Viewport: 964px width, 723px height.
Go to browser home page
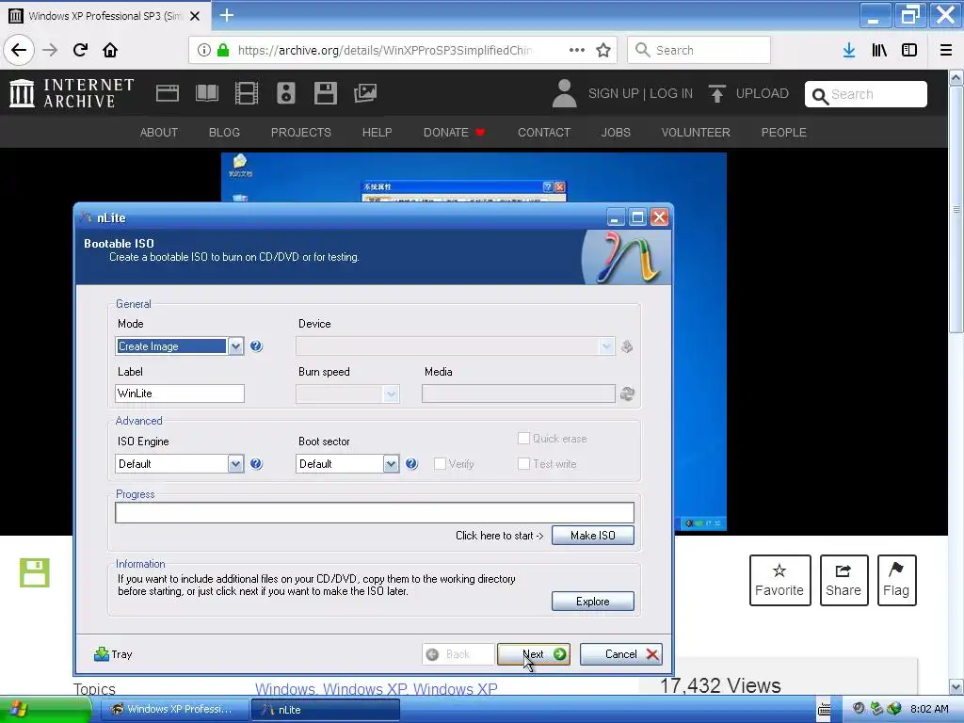(x=110, y=50)
